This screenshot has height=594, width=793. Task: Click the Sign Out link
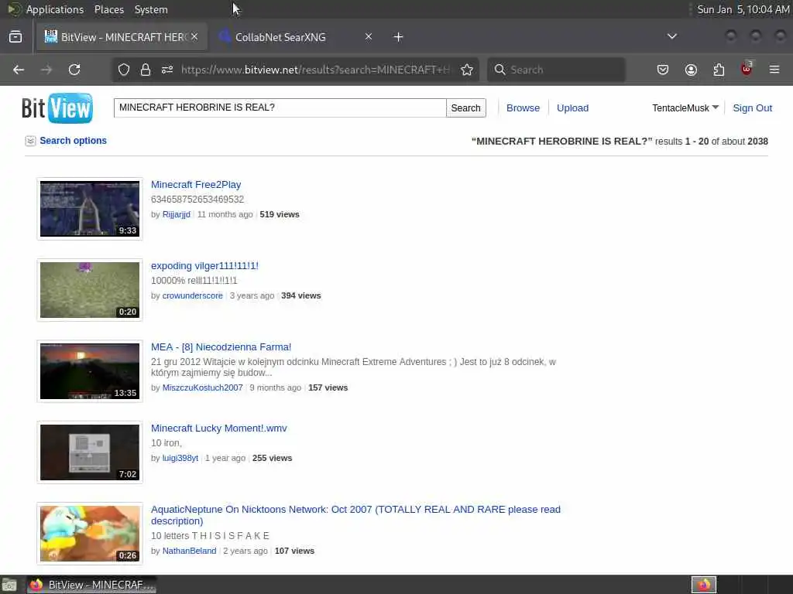coord(752,108)
